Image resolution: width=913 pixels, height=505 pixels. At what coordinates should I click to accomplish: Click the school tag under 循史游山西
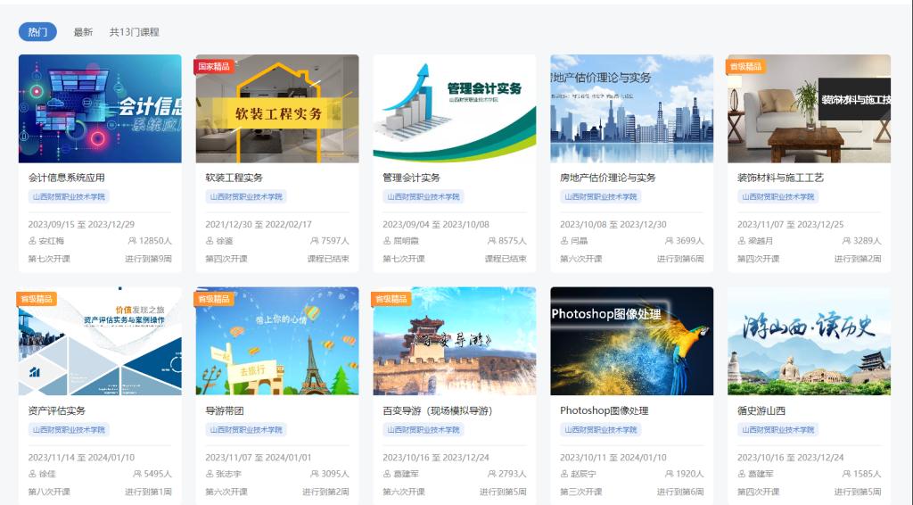(777, 429)
